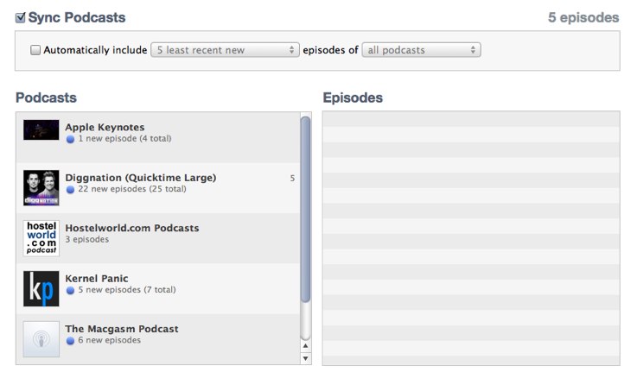Enable the Automatically include checkbox
The height and width of the screenshot is (378, 637).
[35, 50]
